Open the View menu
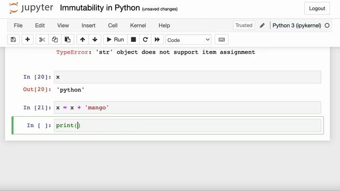 pos(63,25)
